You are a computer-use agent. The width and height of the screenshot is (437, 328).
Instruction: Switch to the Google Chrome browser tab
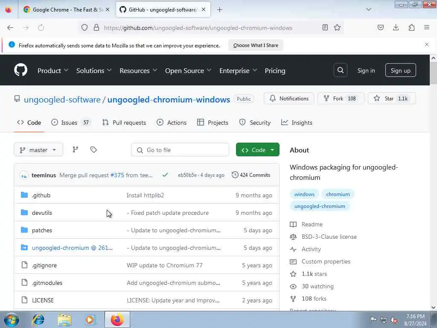point(66,9)
